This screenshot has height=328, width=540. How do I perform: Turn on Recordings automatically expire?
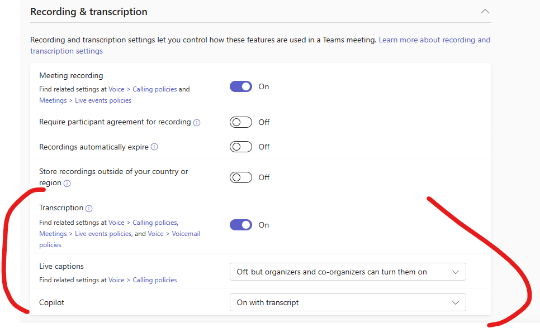pos(240,147)
